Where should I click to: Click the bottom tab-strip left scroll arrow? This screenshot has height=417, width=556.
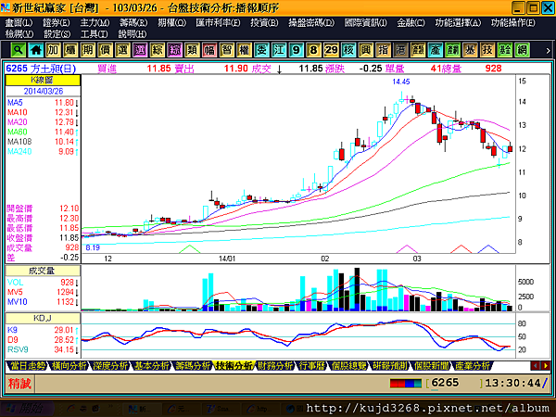click(535, 366)
